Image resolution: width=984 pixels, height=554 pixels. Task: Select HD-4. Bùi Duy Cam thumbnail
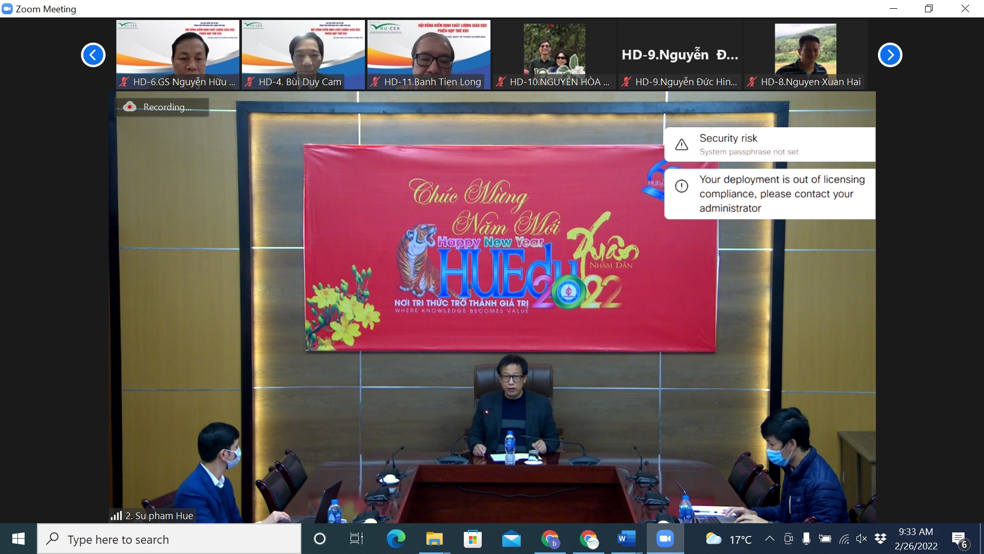(303, 54)
